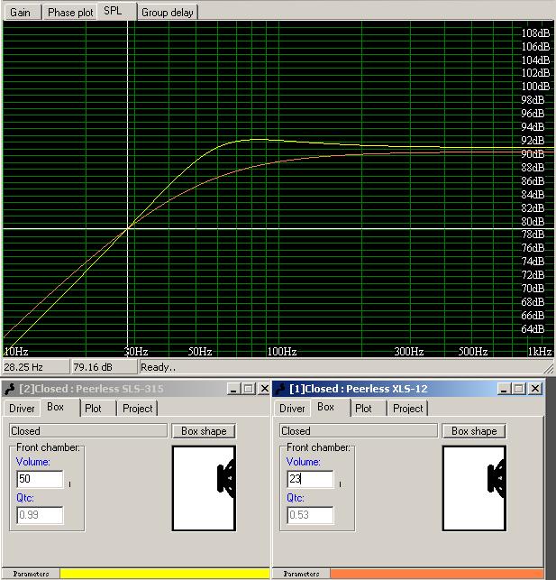Open Project tab in Peerless XLS-12 window
This screenshot has width=556, height=580.
(408, 409)
